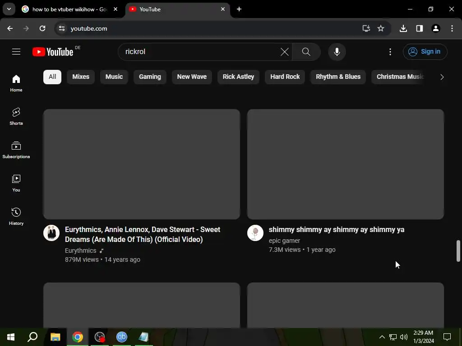The width and height of the screenshot is (462, 346).
Task: Toggle the Chrome side panel
Action: pyautogui.click(x=420, y=28)
